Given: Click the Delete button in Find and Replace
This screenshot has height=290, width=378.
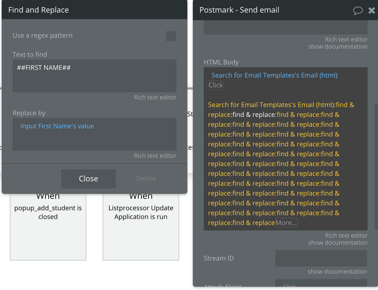Looking at the screenshot, I should click(146, 179).
